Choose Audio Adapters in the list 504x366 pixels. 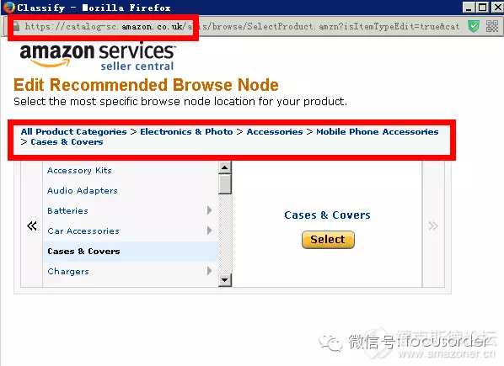83,190
